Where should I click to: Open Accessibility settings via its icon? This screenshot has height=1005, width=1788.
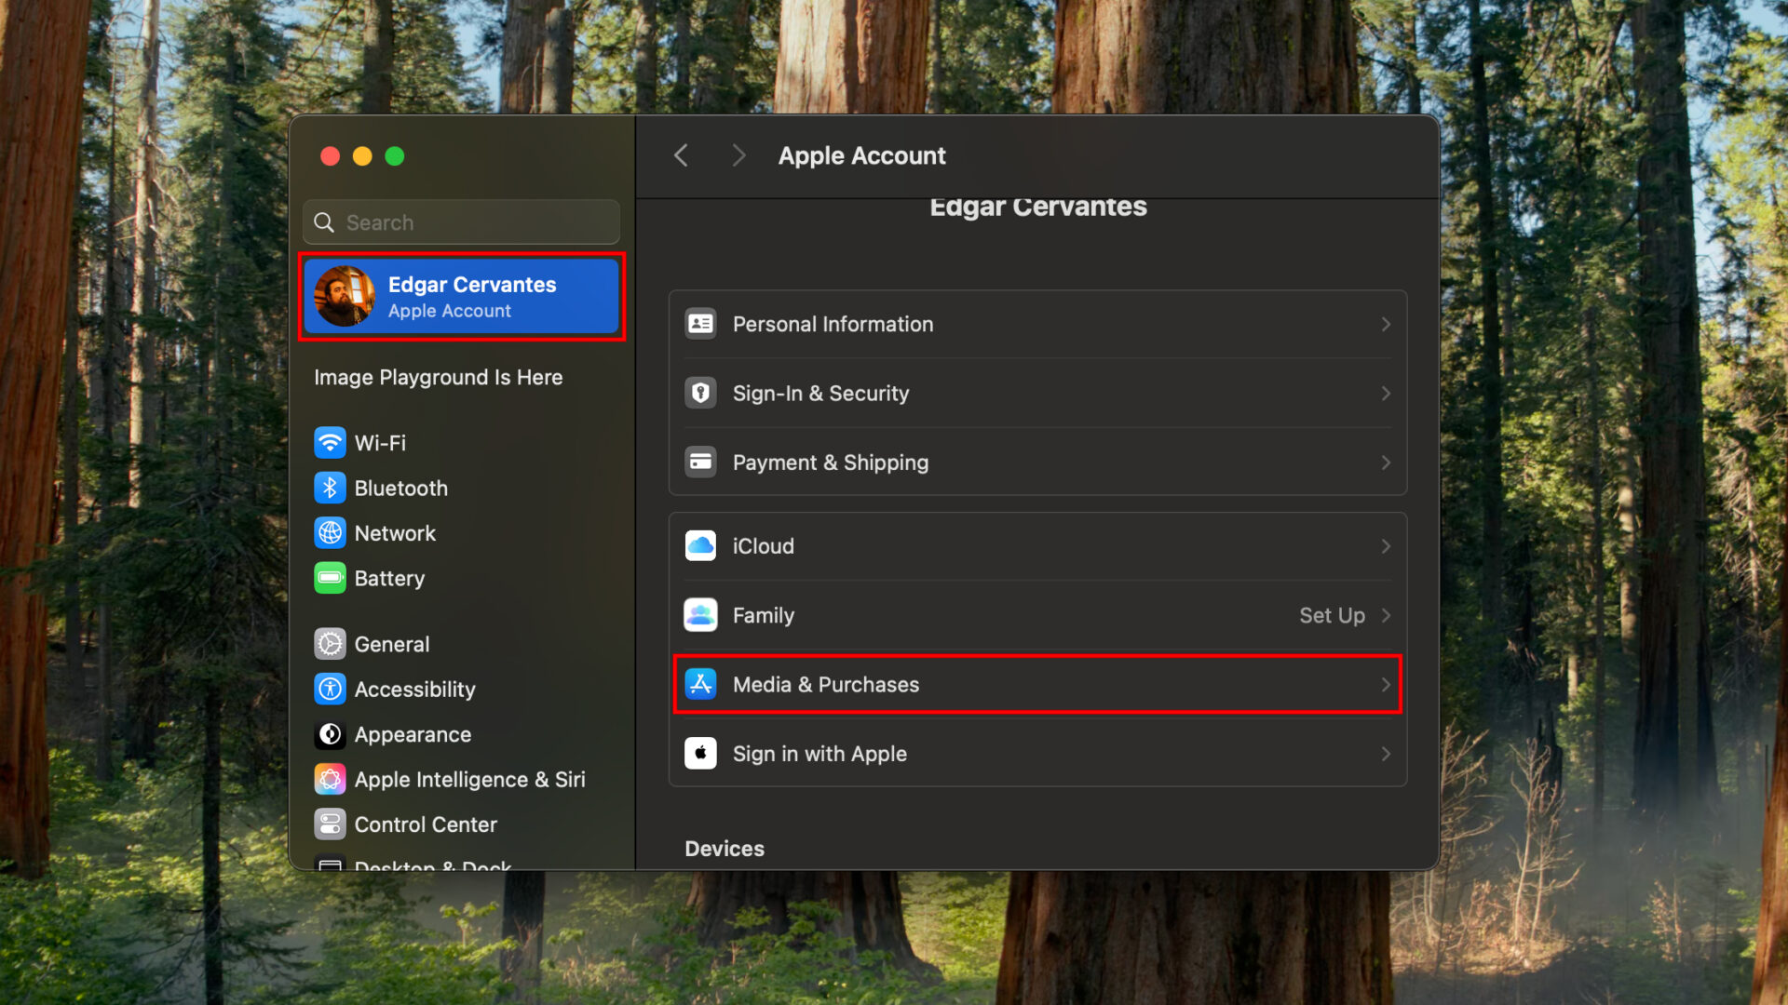(x=330, y=689)
